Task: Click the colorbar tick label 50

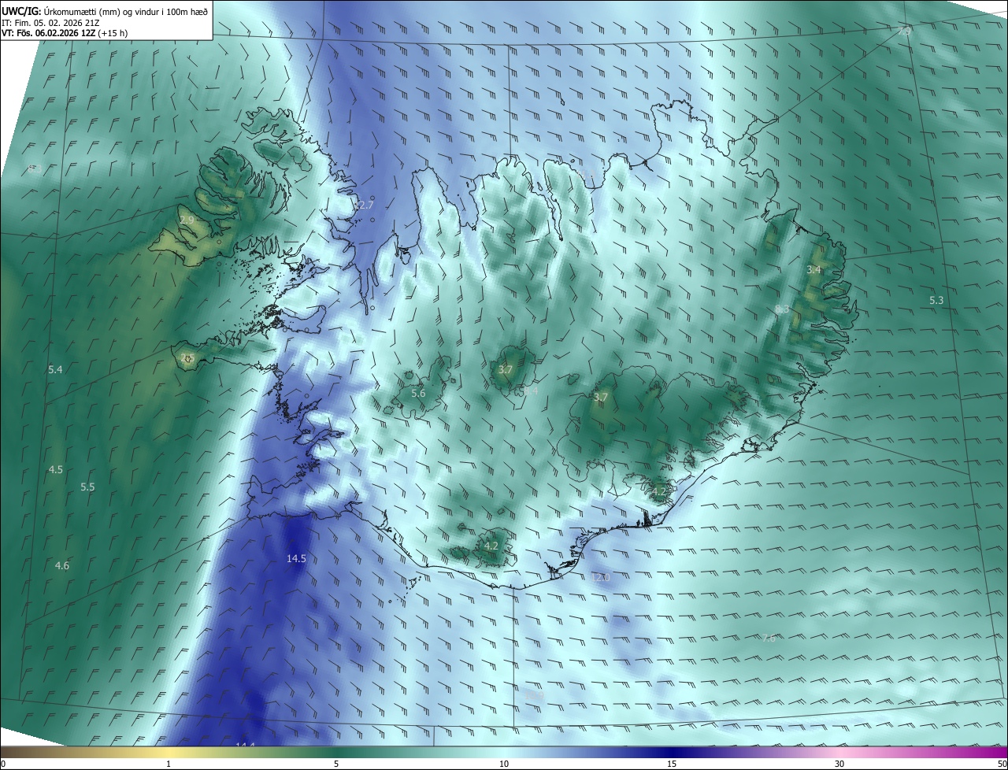Action: click(x=1002, y=764)
